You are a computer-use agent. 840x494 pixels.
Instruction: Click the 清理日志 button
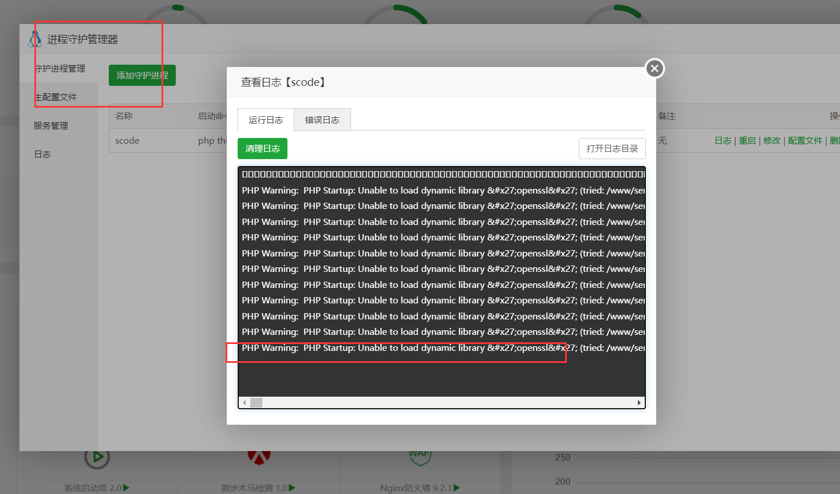(x=262, y=148)
